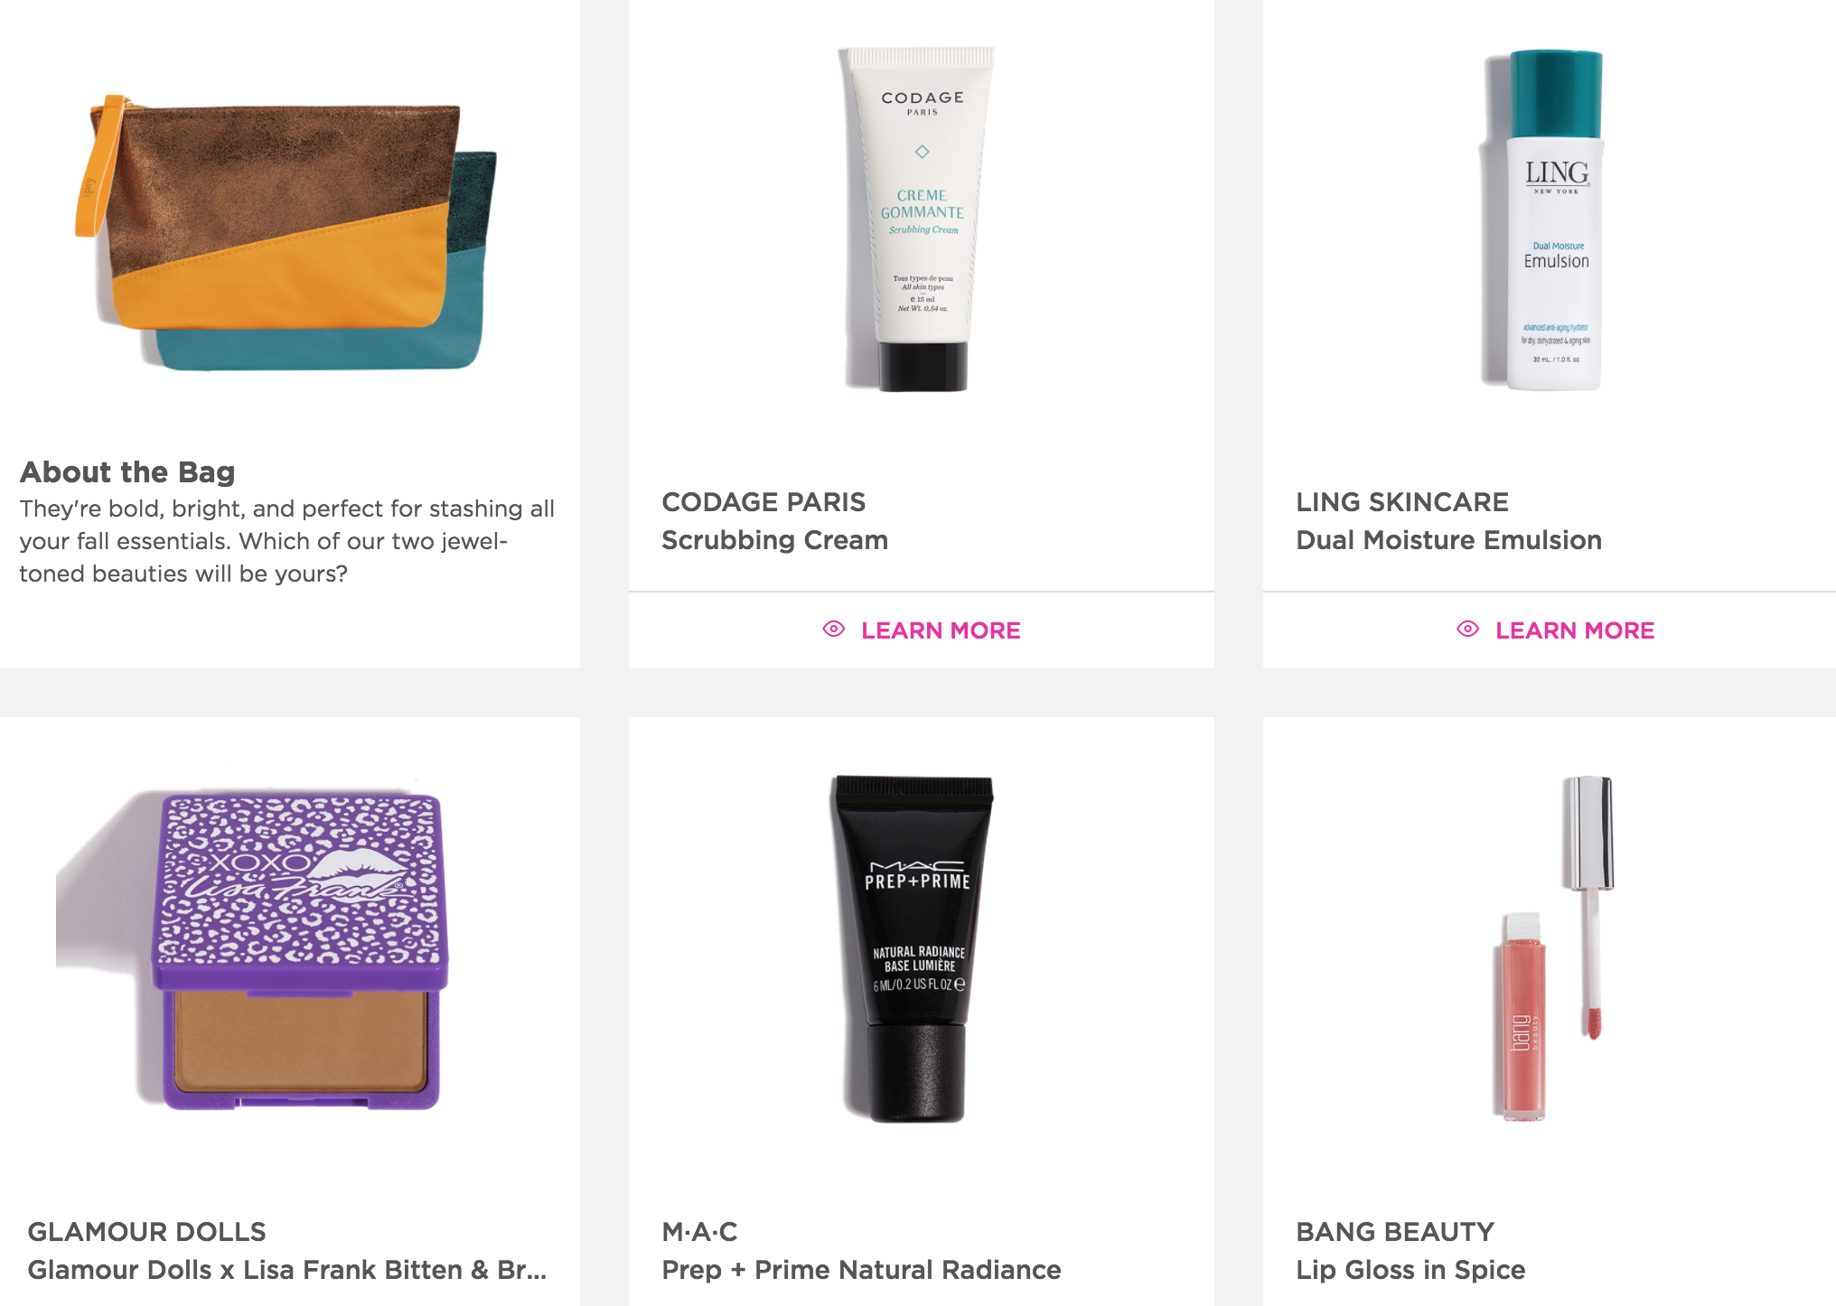
Task: Click the M·A·C brand name
Action: tap(700, 1232)
